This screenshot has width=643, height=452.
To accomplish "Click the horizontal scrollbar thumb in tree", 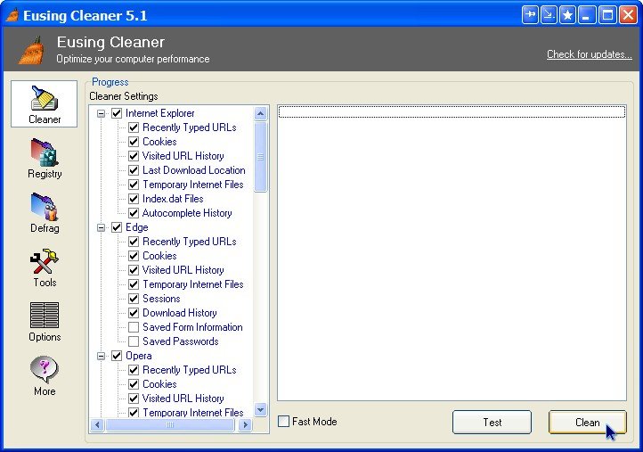I will point(170,425).
